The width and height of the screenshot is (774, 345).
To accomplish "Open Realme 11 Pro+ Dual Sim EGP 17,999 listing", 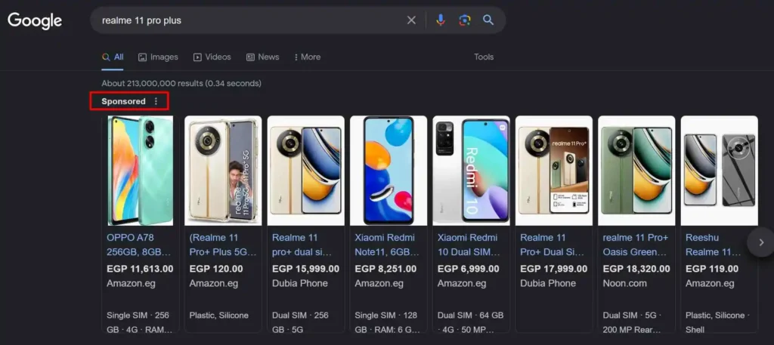I will click(x=553, y=245).
